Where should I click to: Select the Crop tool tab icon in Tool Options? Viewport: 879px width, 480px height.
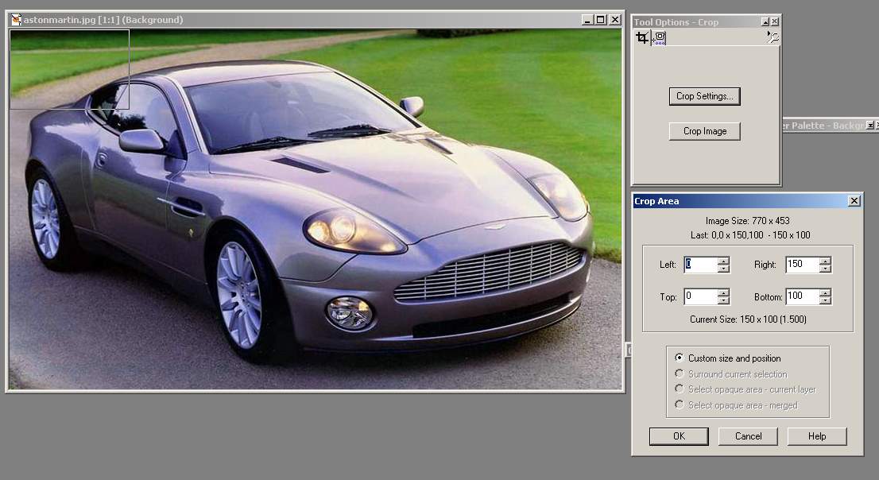click(x=642, y=37)
